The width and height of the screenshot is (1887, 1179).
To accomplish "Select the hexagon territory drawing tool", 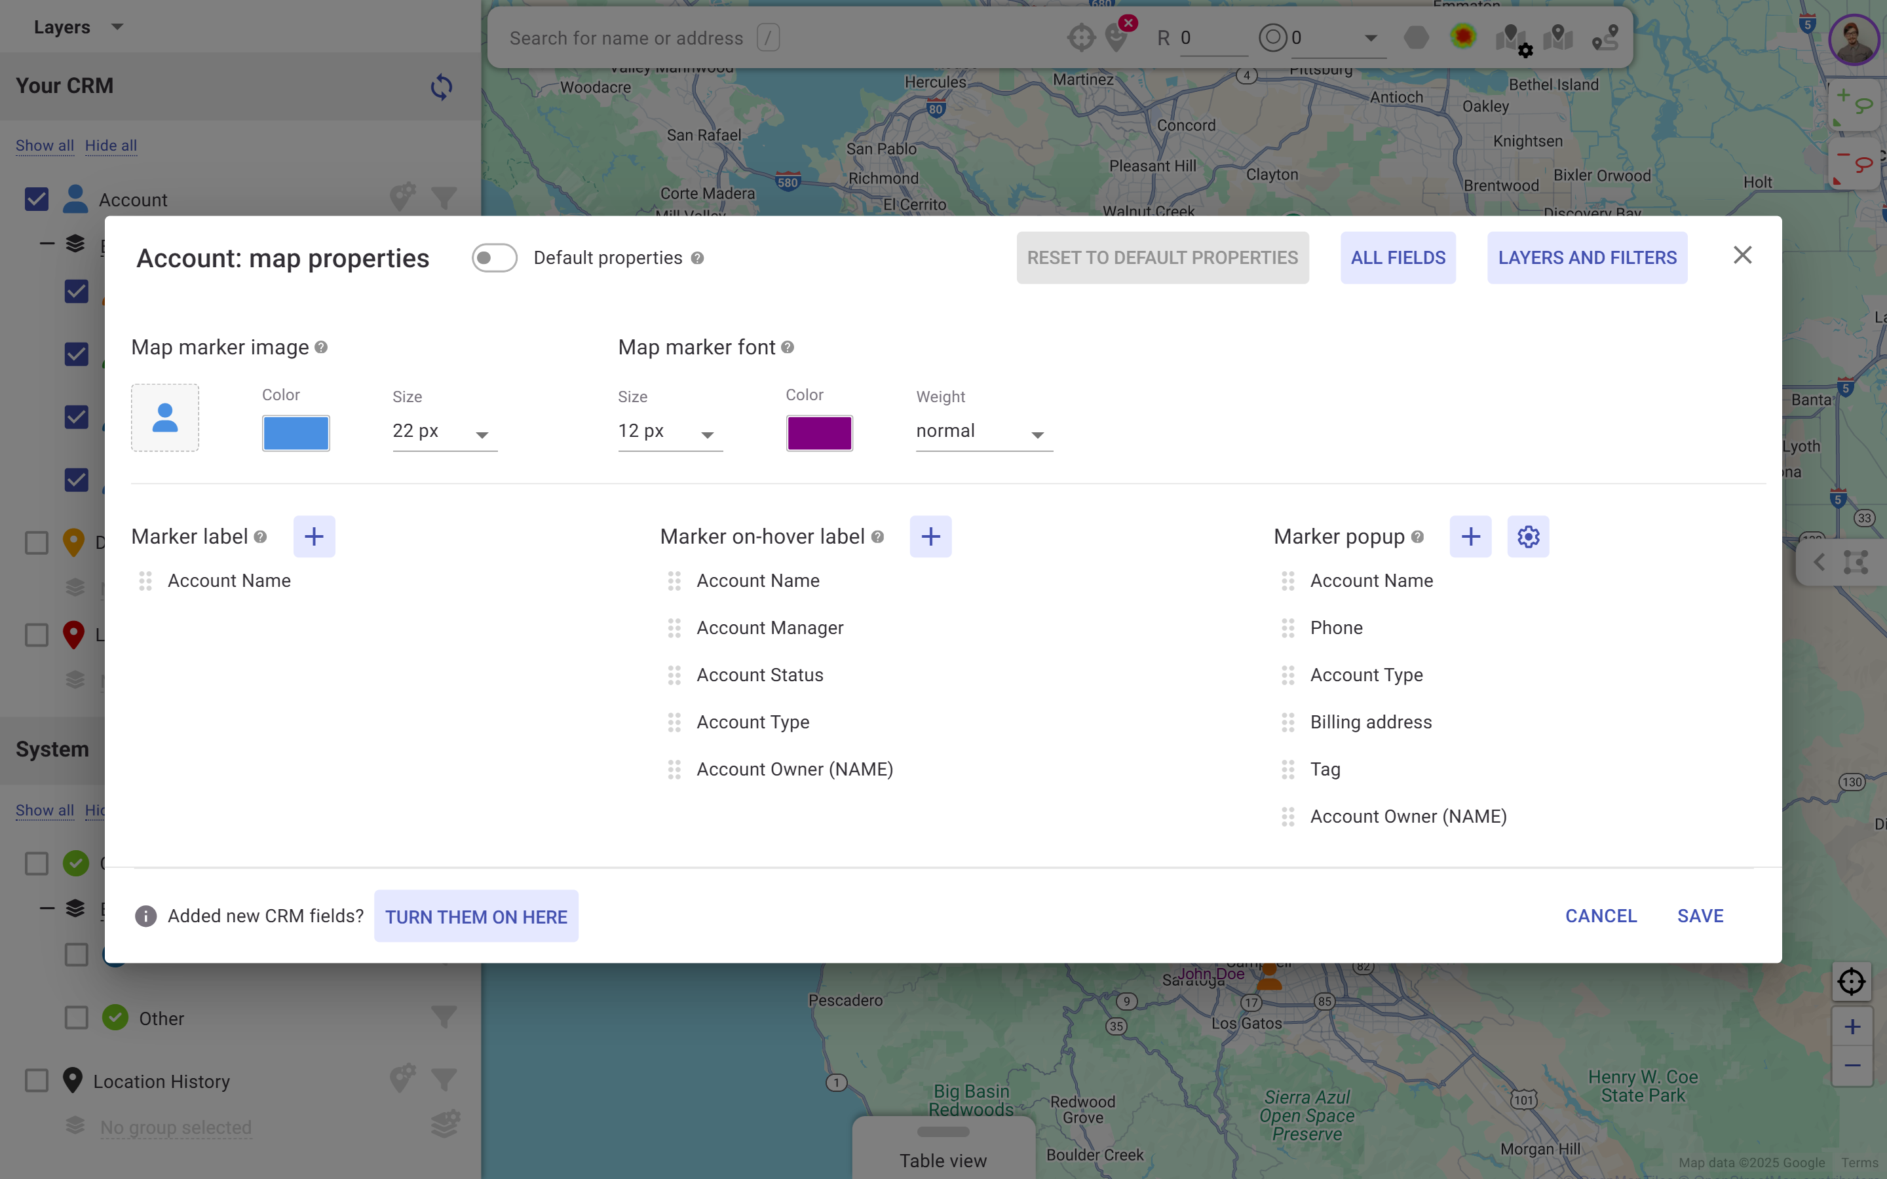I will pos(1417,37).
